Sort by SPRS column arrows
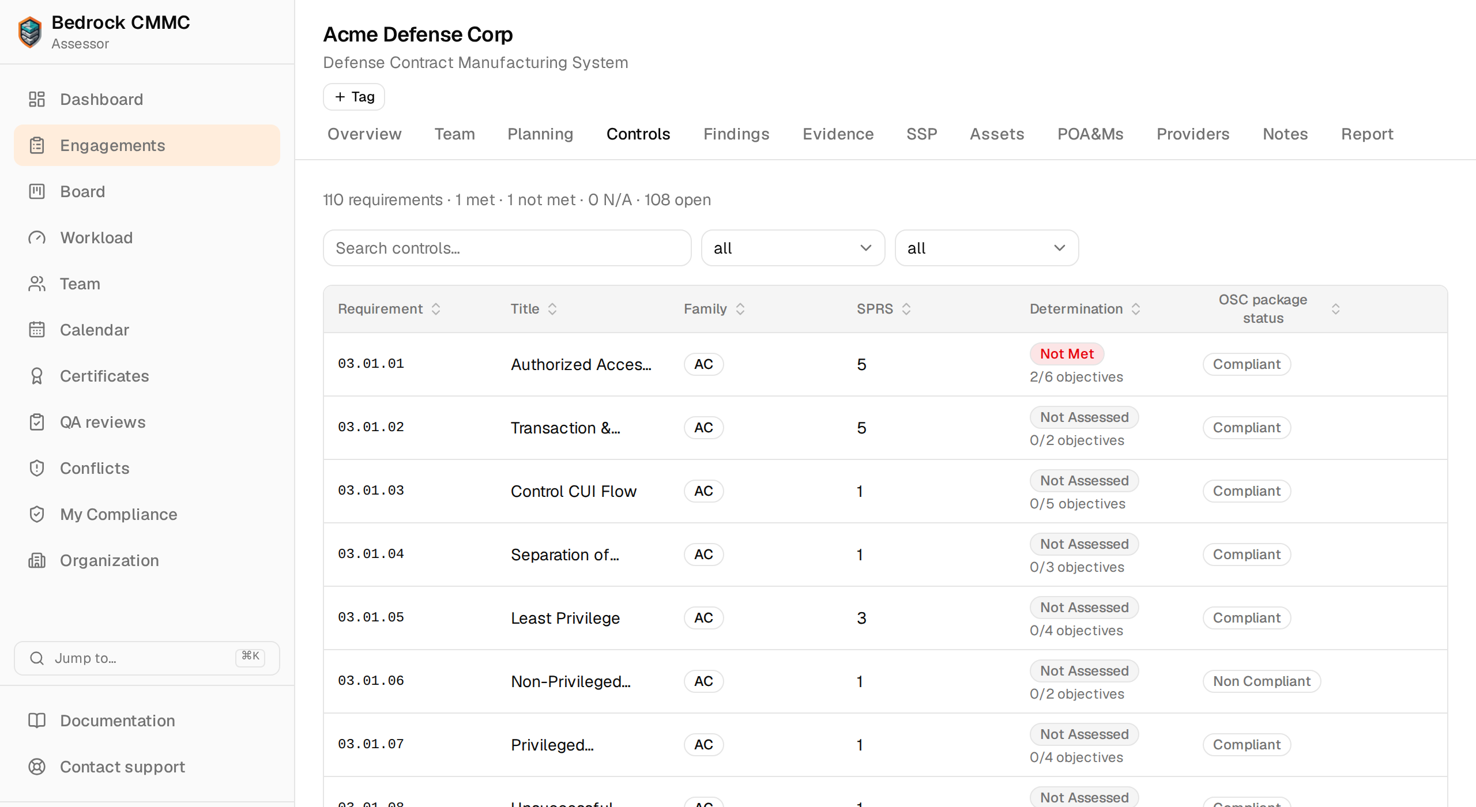Viewport: 1476px width, 807px height. click(x=906, y=309)
